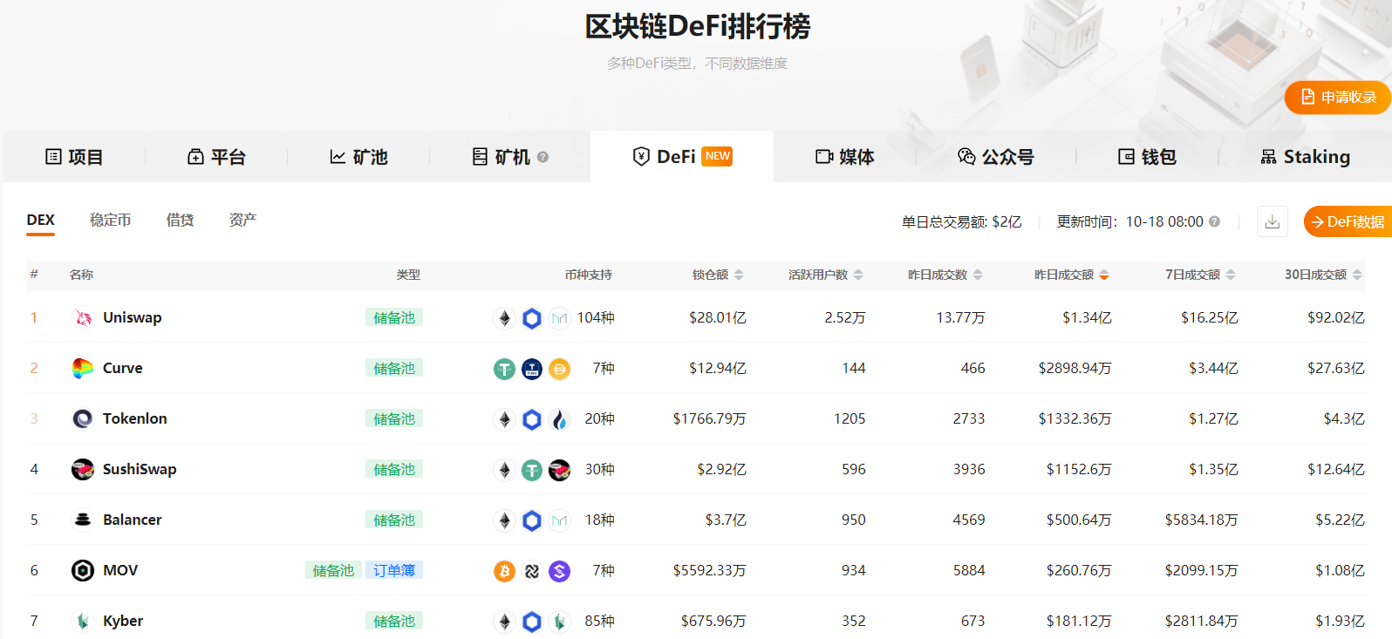
Task: Click the 订单簿 tag in MOV row
Action: (x=394, y=570)
